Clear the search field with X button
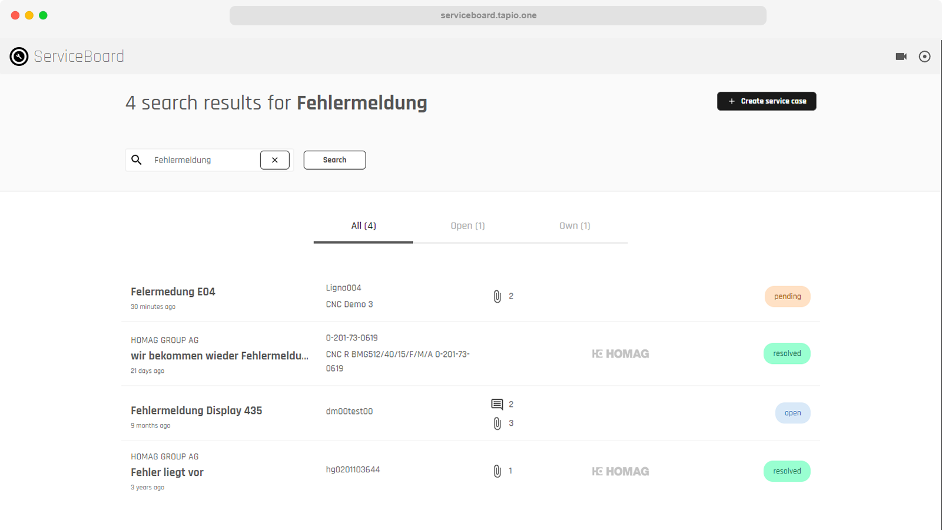 click(274, 160)
